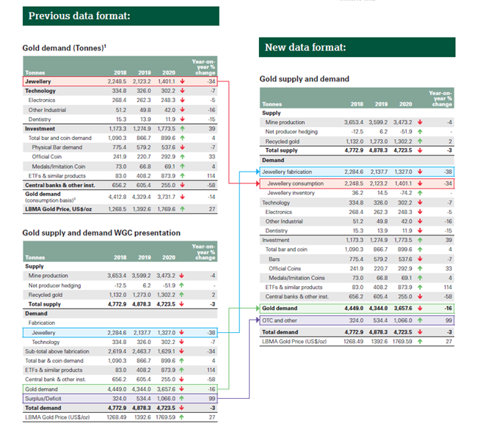Click the green up arrow in 'Total bar & coin demand' row
The image size is (480, 429).
[x=181, y=361]
